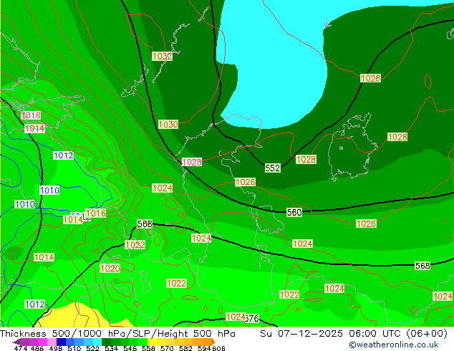Select the cyan legend swatch before green
The height and width of the screenshot is (351, 454).
tap(97, 342)
